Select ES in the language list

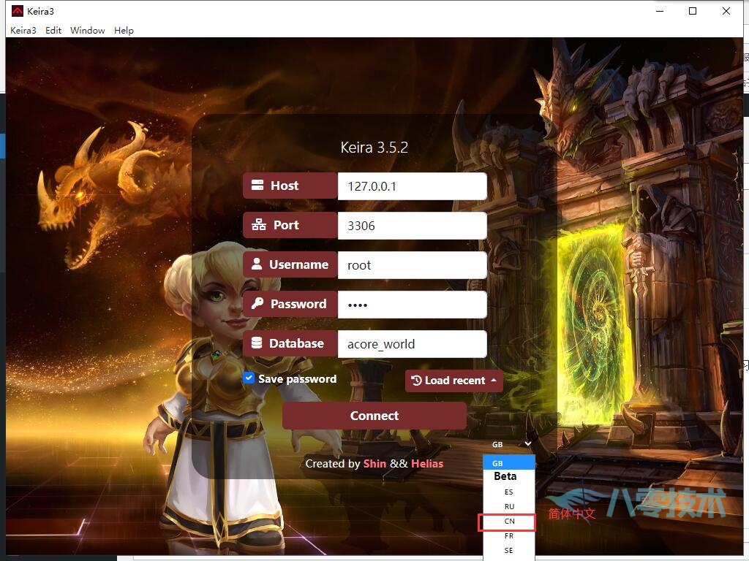click(x=509, y=492)
